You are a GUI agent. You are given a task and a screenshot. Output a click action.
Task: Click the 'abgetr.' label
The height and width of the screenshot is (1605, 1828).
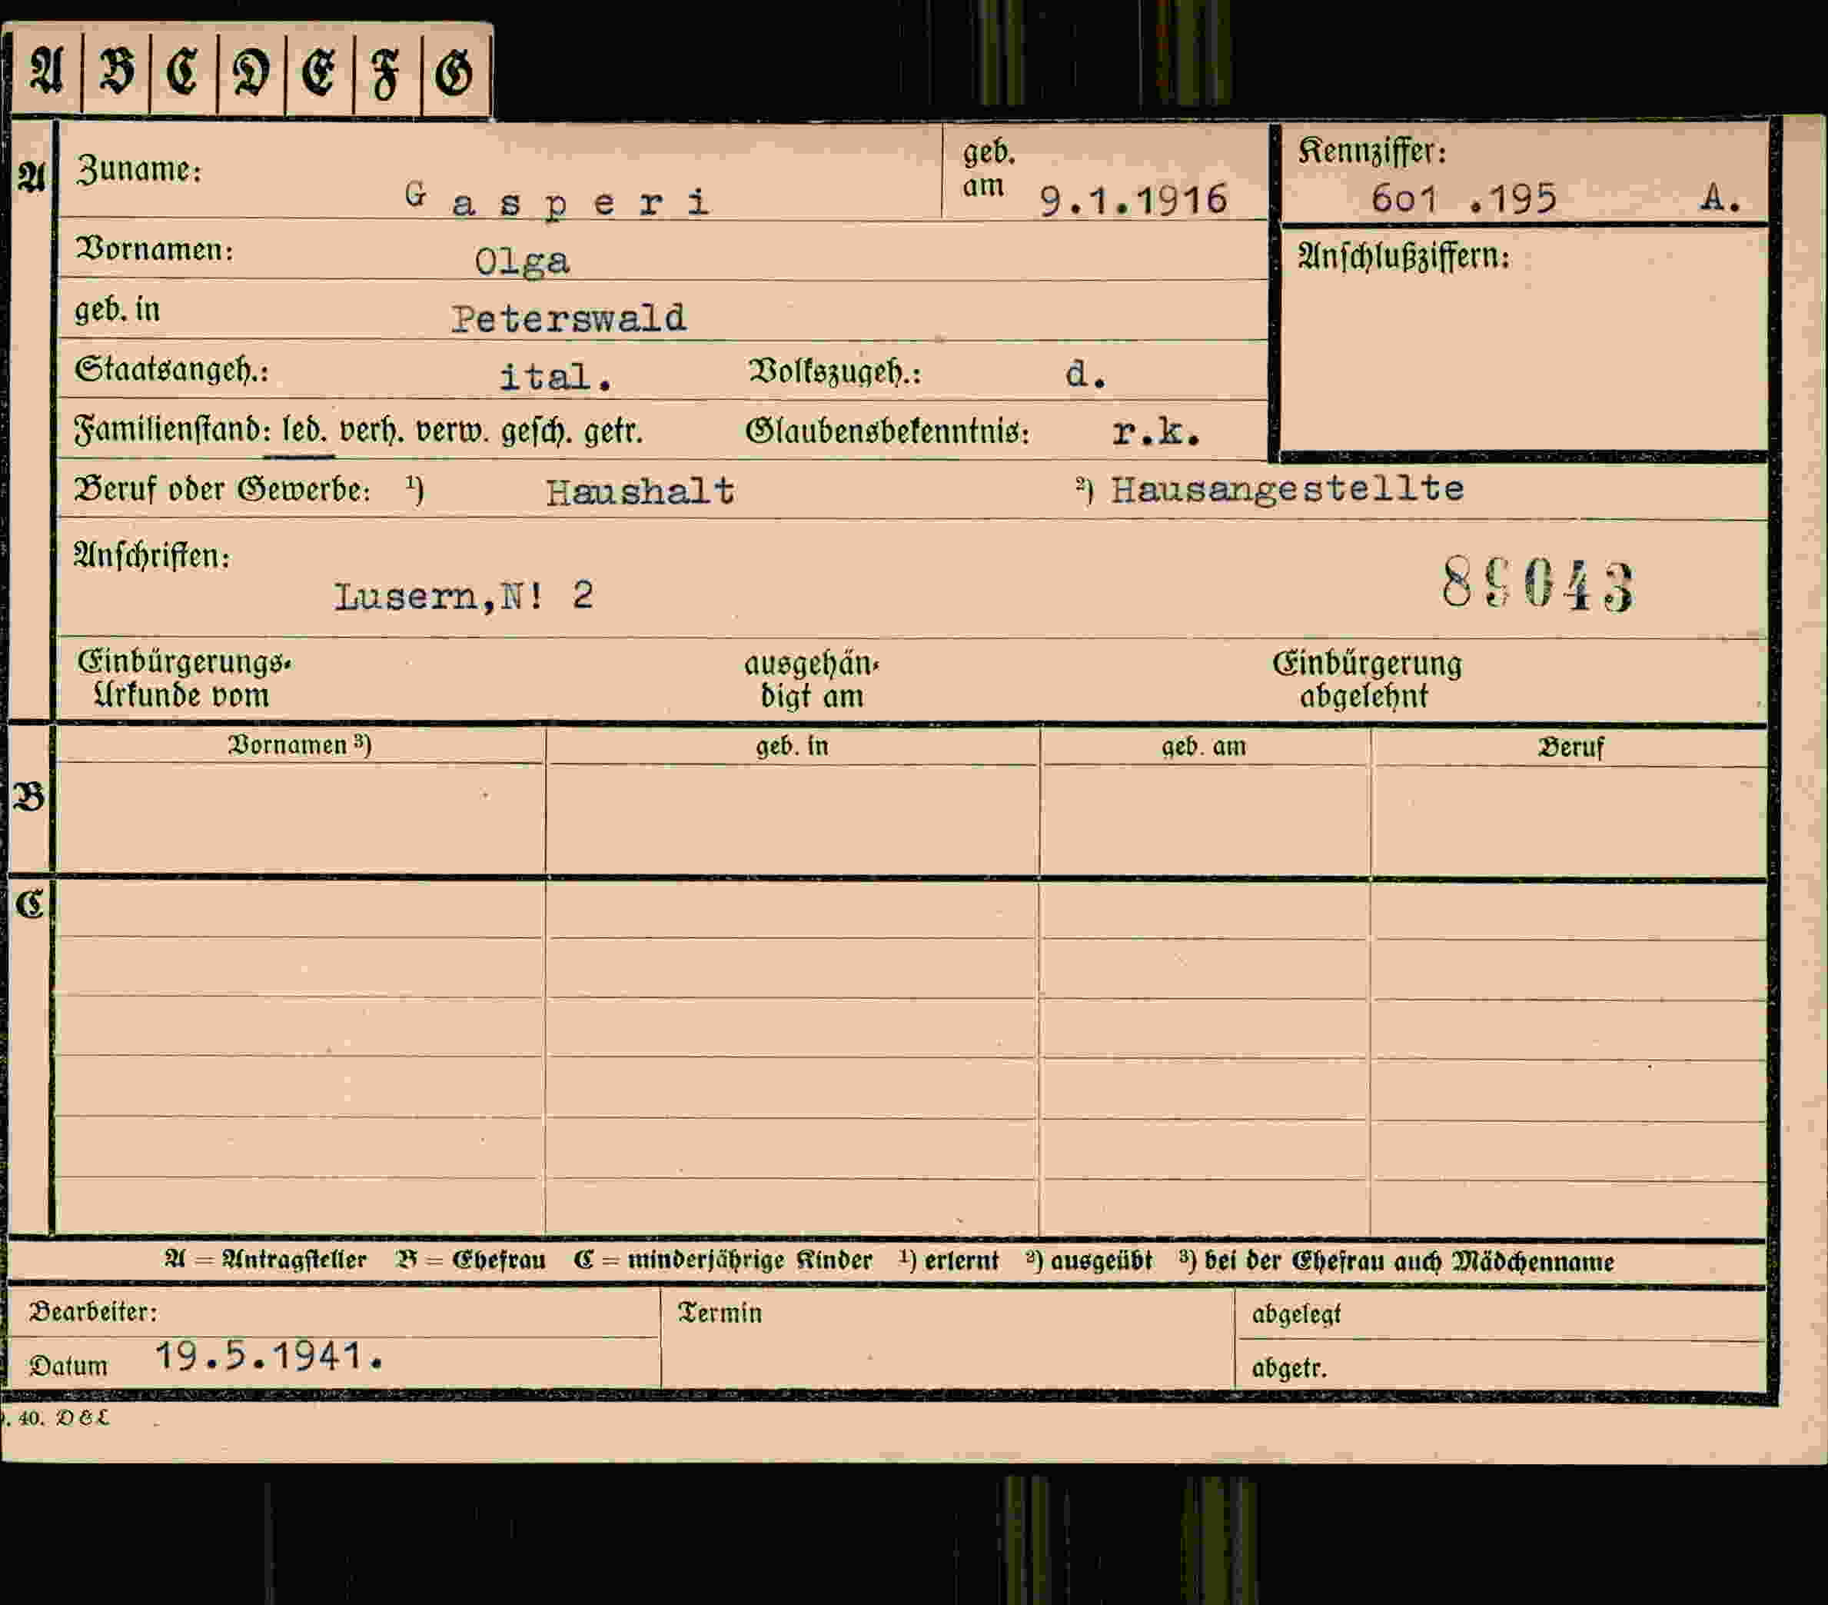pos(1288,1368)
